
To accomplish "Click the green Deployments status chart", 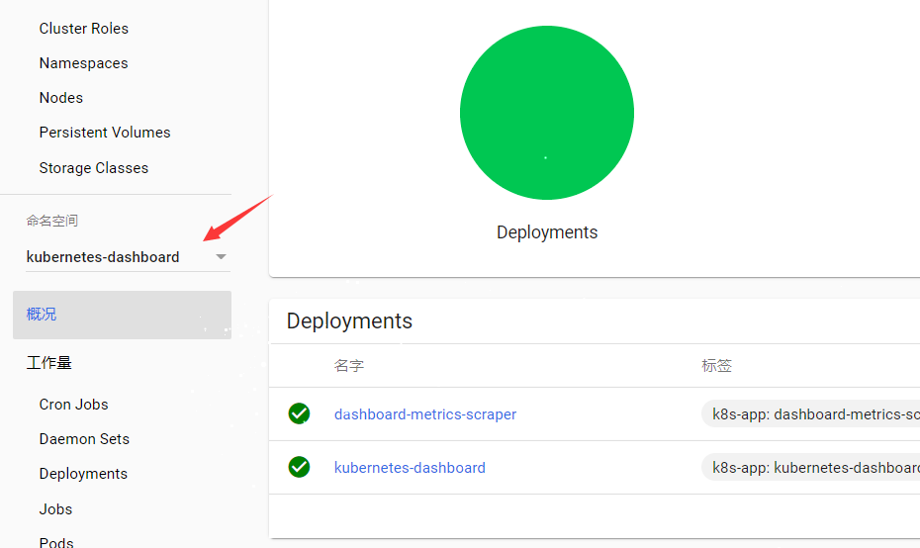I will (547, 113).
